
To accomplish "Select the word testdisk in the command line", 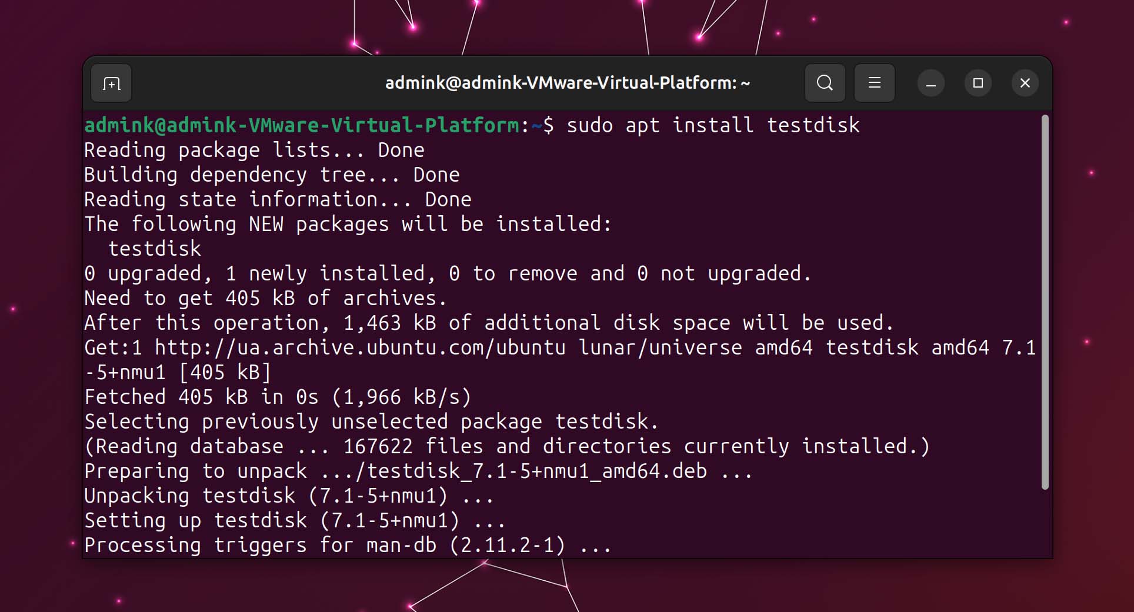I will (x=814, y=125).
